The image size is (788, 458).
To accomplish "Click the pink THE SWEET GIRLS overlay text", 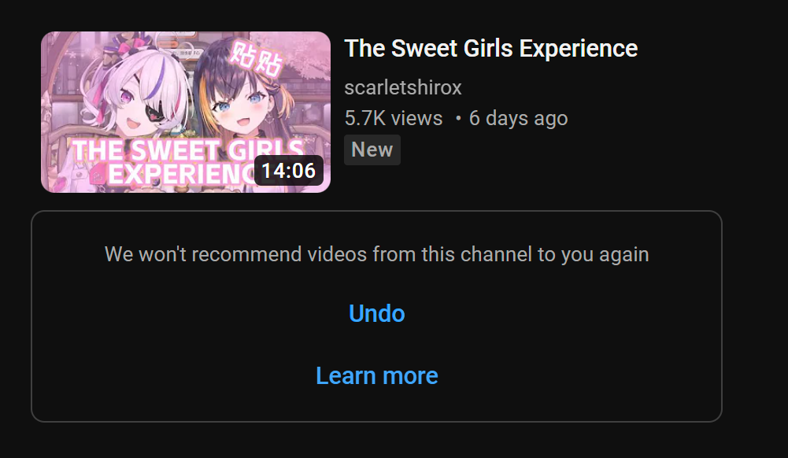I will point(187,150).
